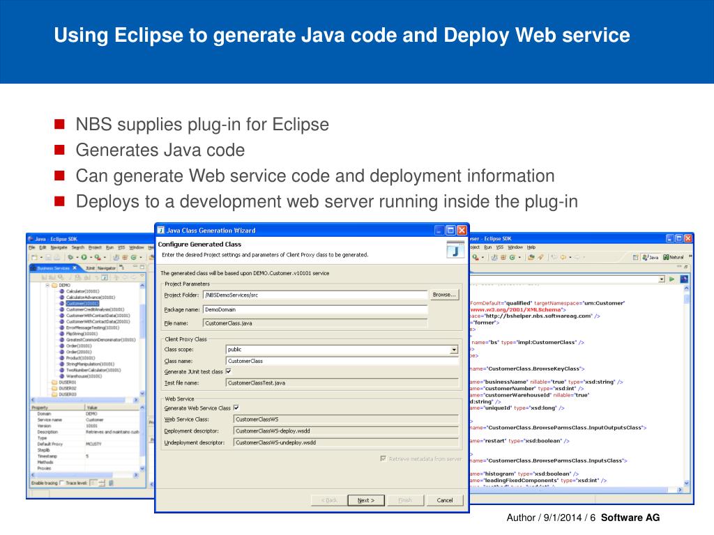Toggle Generate JUnit test class checkbox
The image size is (714, 535).
point(229,371)
